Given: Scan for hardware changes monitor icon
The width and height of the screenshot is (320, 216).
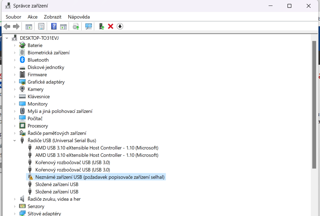Looking at the screenshot, I should (x=88, y=26).
